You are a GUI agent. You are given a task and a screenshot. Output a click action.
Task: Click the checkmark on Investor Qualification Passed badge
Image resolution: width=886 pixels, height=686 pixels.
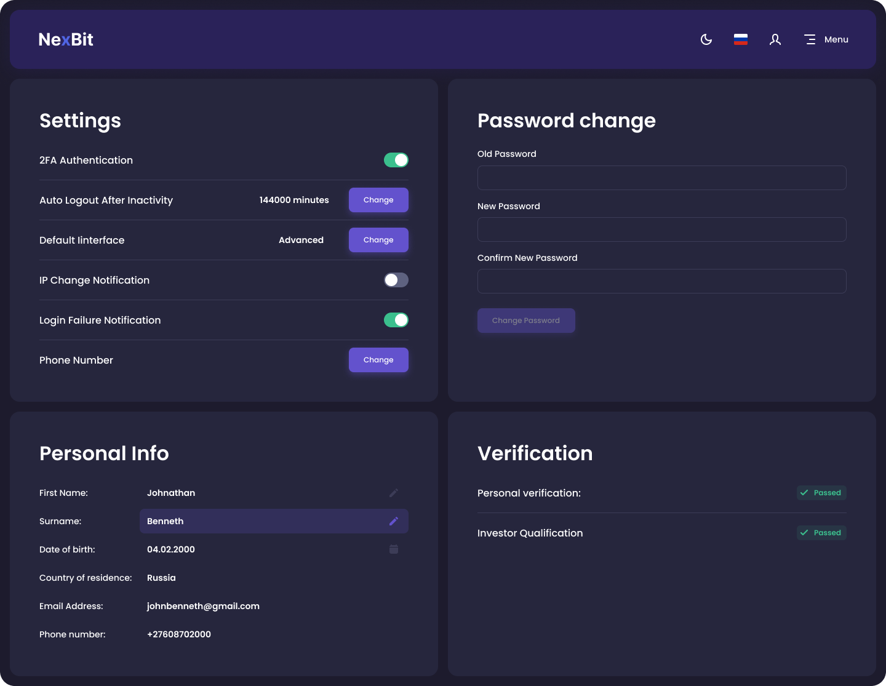pos(804,533)
